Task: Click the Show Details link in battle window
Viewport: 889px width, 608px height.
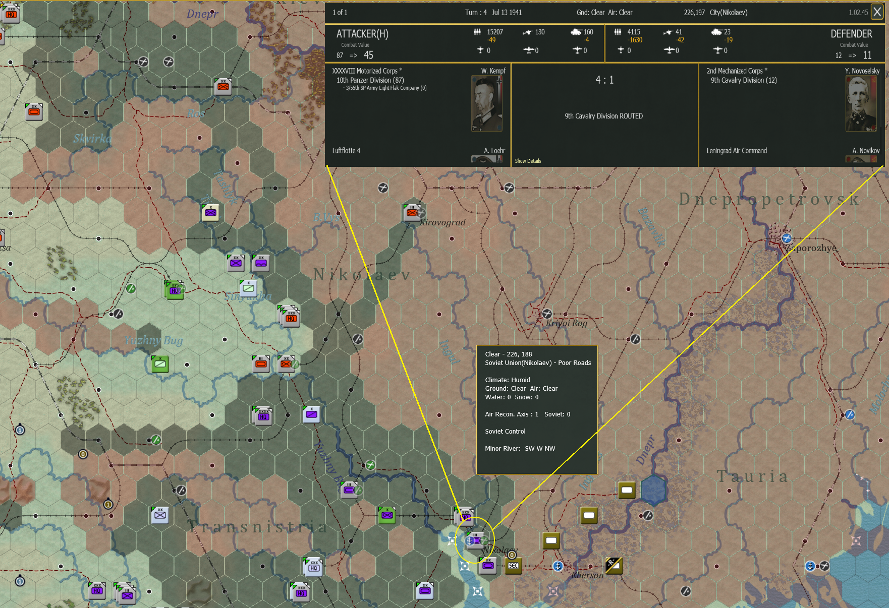Action: pos(528,160)
